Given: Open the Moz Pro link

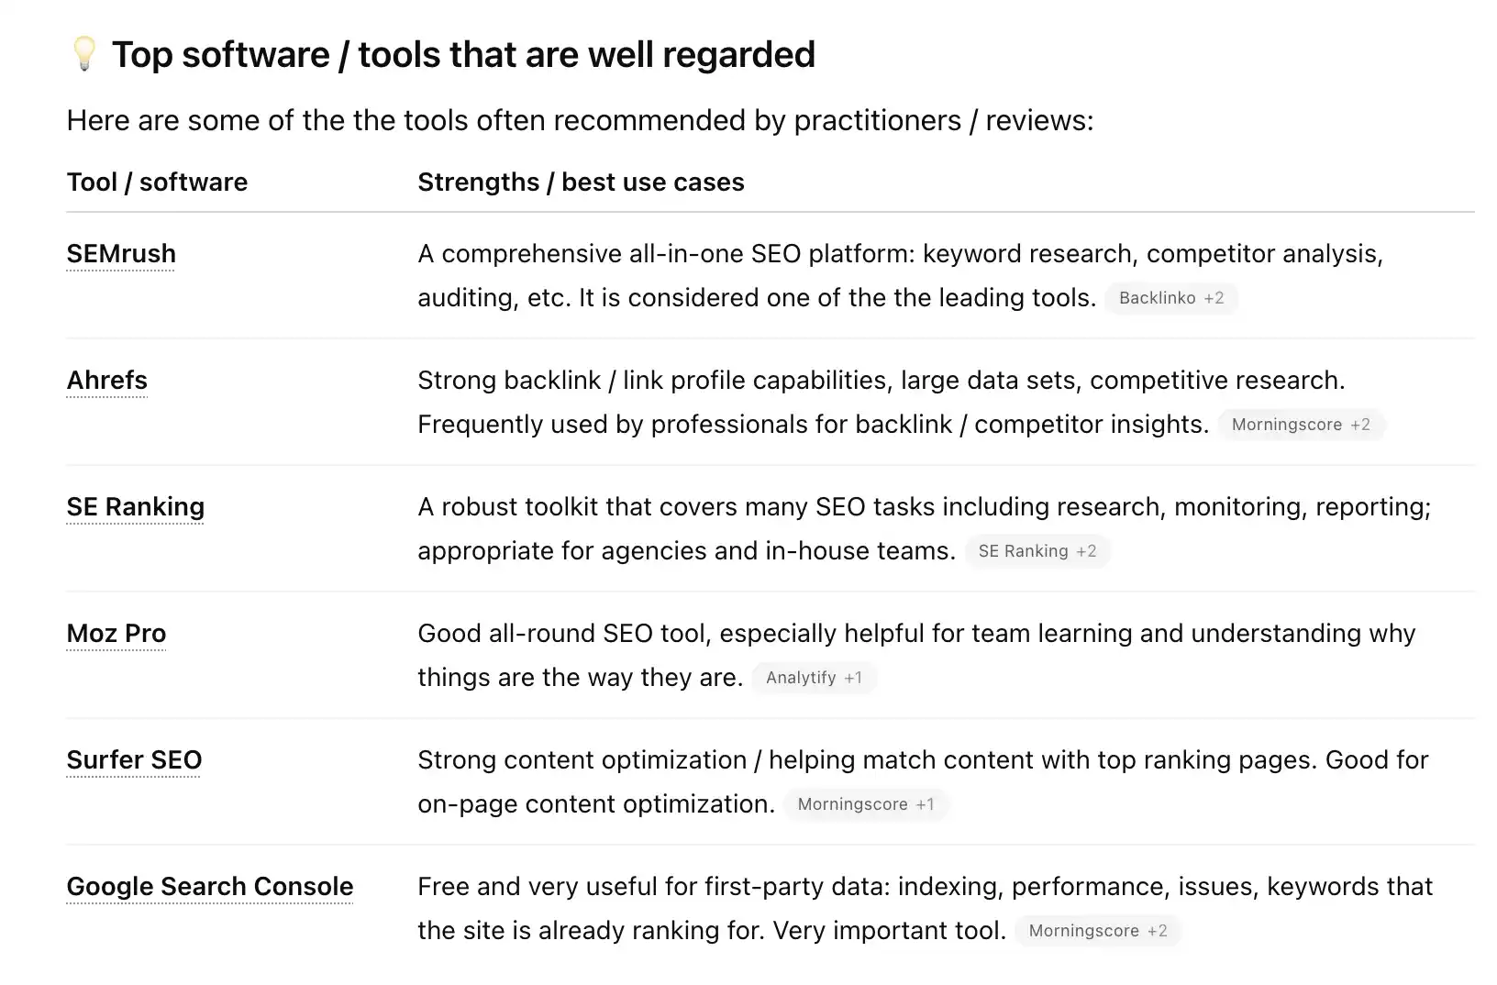Looking at the screenshot, I should click(116, 634).
